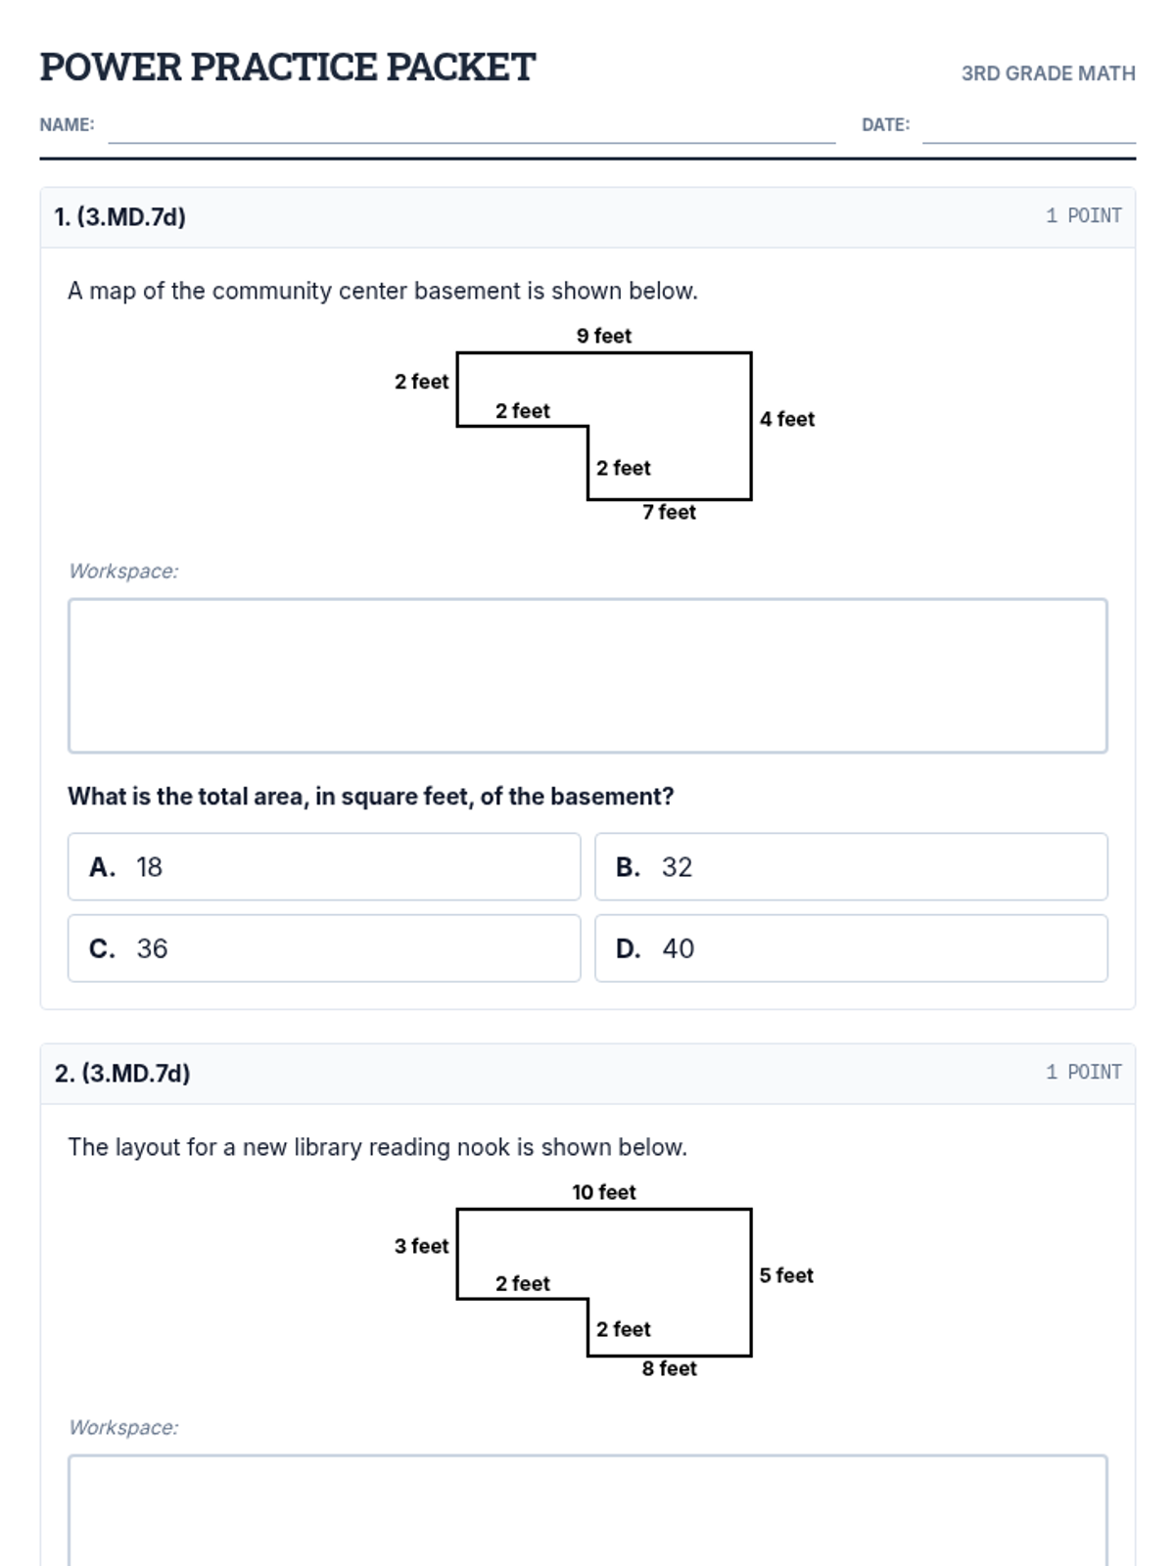Click the "9 feet" label on the basement diagram
1175x1566 pixels.
point(603,336)
